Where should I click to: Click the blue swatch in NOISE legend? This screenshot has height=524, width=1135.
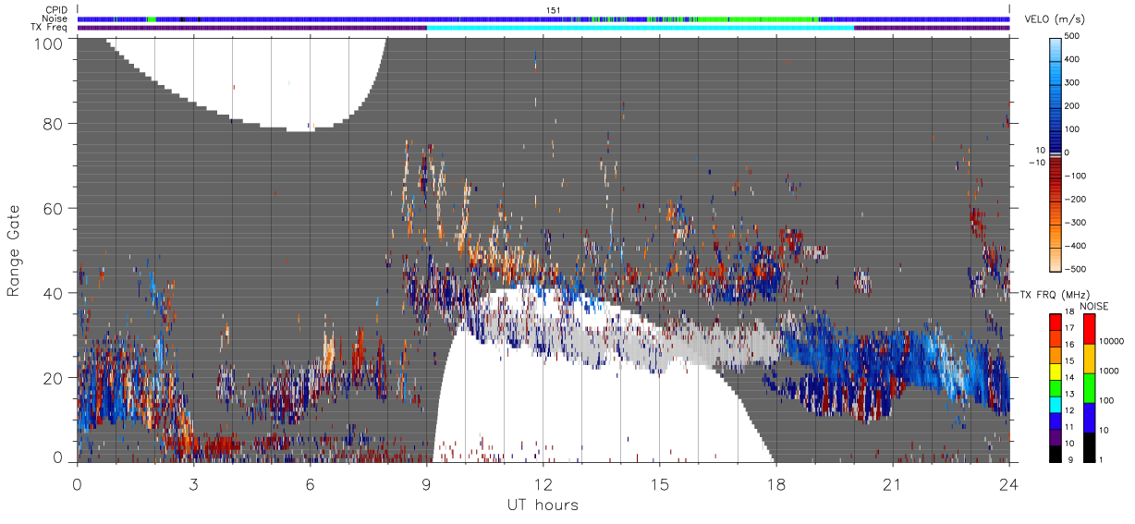(x=1090, y=417)
